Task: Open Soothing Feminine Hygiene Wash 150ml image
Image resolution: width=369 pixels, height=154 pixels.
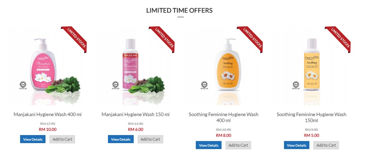Action: click(311, 66)
